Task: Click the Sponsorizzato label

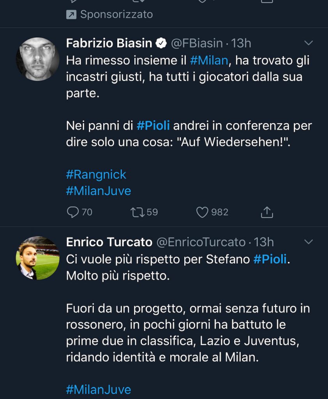Action: tap(116, 15)
